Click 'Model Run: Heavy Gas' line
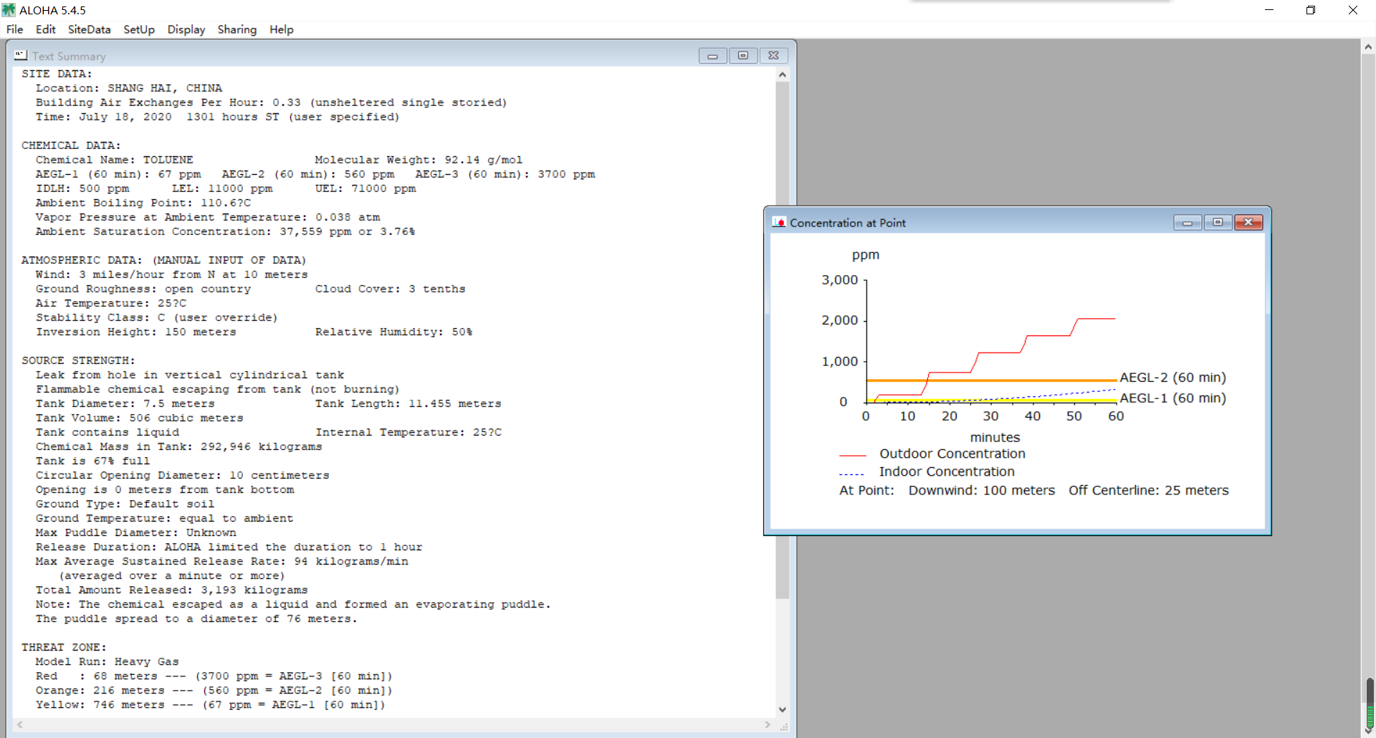Image resolution: width=1376 pixels, height=738 pixels. (x=107, y=661)
